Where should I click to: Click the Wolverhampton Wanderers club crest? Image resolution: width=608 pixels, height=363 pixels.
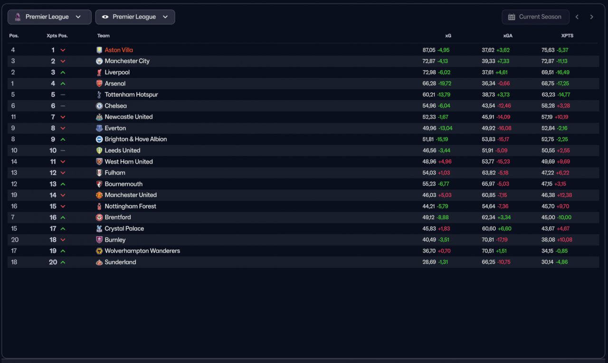click(x=99, y=251)
